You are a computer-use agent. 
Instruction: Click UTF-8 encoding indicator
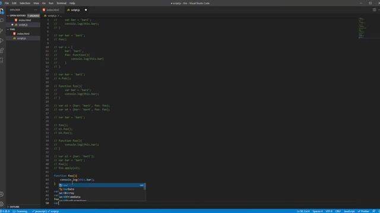(329, 211)
